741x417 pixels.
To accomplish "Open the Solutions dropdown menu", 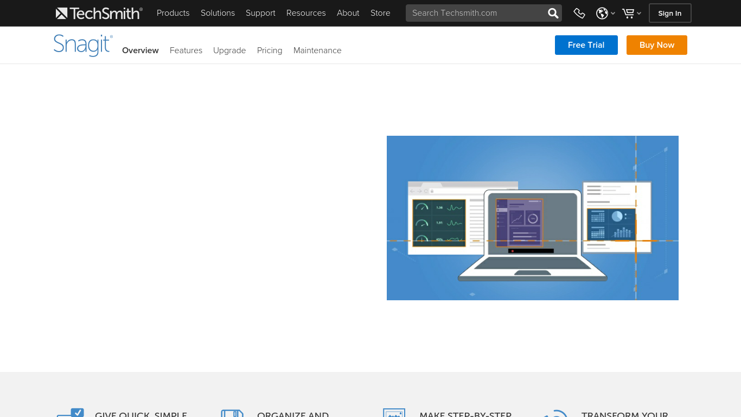I will [x=218, y=13].
